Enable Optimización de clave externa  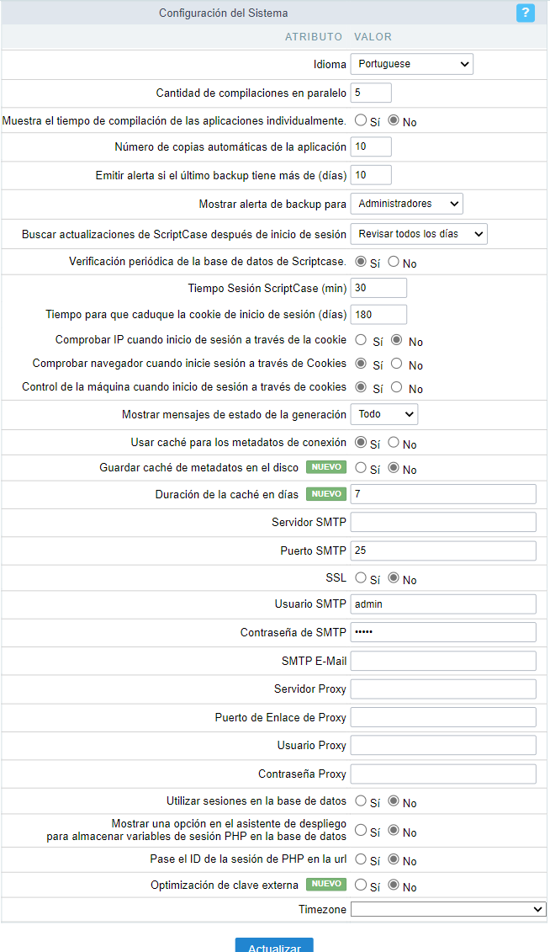click(x=362, y=886)
